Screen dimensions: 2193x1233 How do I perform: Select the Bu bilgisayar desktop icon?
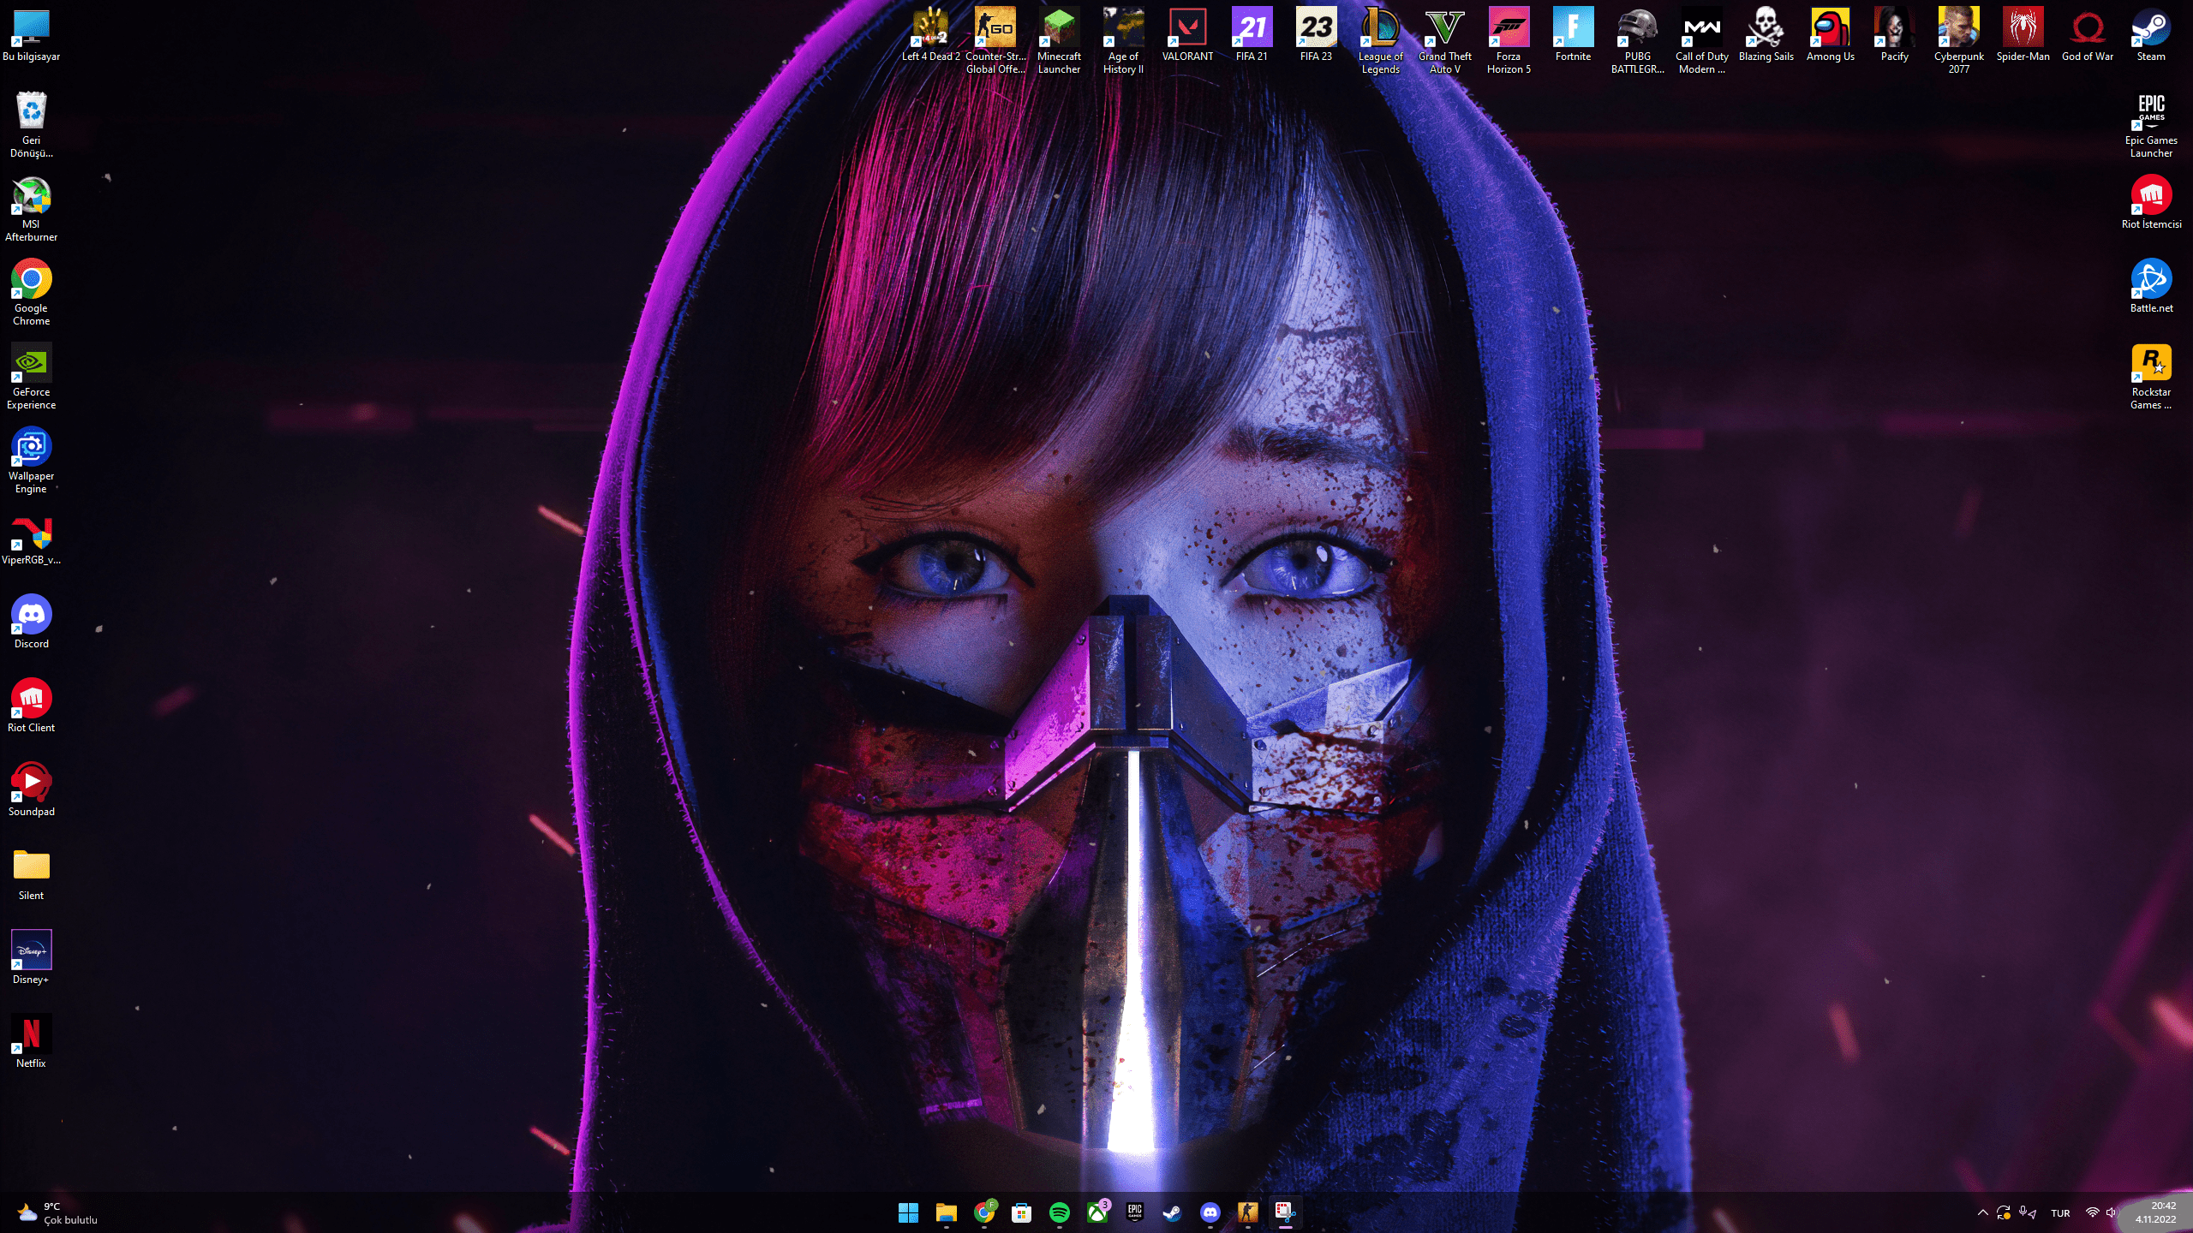click(x=31, y=36)
